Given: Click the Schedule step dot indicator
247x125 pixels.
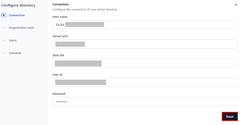Looking at the screenshot, I should coord(4,53).
